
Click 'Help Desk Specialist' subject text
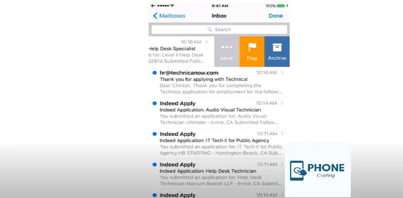coord(172,49)
